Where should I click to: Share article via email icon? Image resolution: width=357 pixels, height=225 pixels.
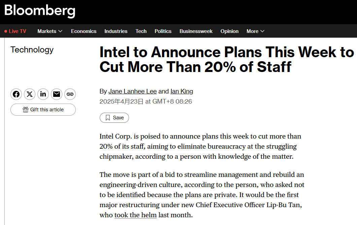coord(57,94)
